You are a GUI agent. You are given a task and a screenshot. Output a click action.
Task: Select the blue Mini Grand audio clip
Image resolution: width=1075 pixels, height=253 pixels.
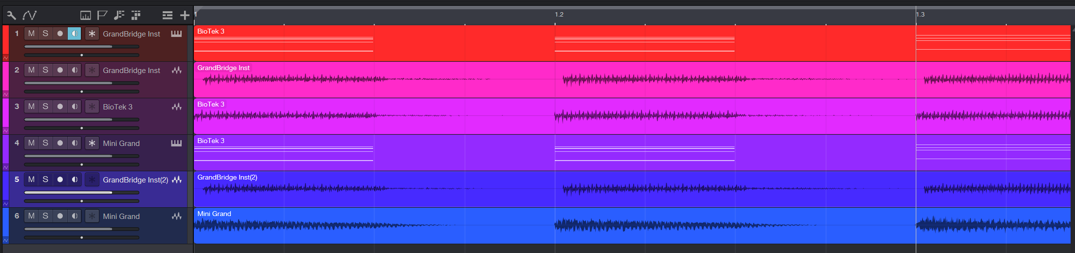(x=632, y=226)
